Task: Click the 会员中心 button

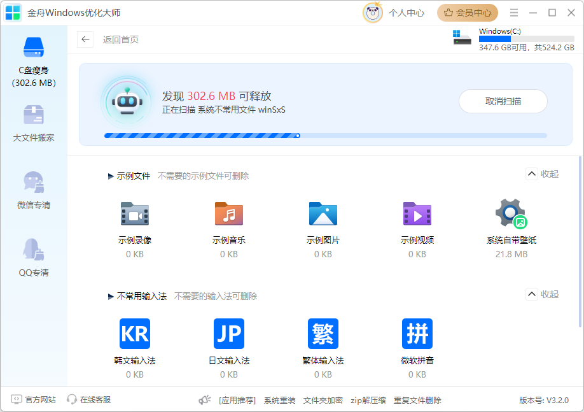Action: coord(468,13)
